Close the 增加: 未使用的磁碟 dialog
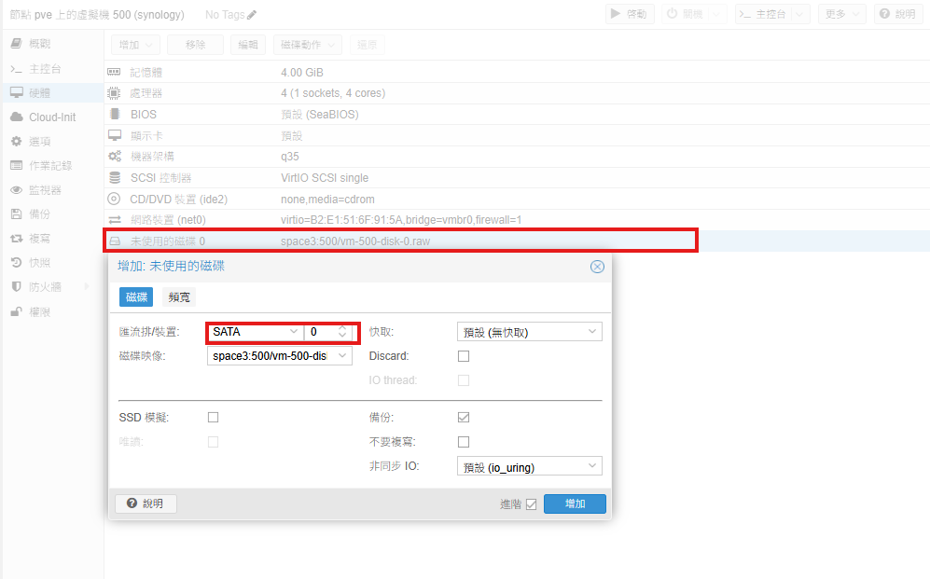The height and width of the screenshot is (579, 930). (x=597, y=267)
